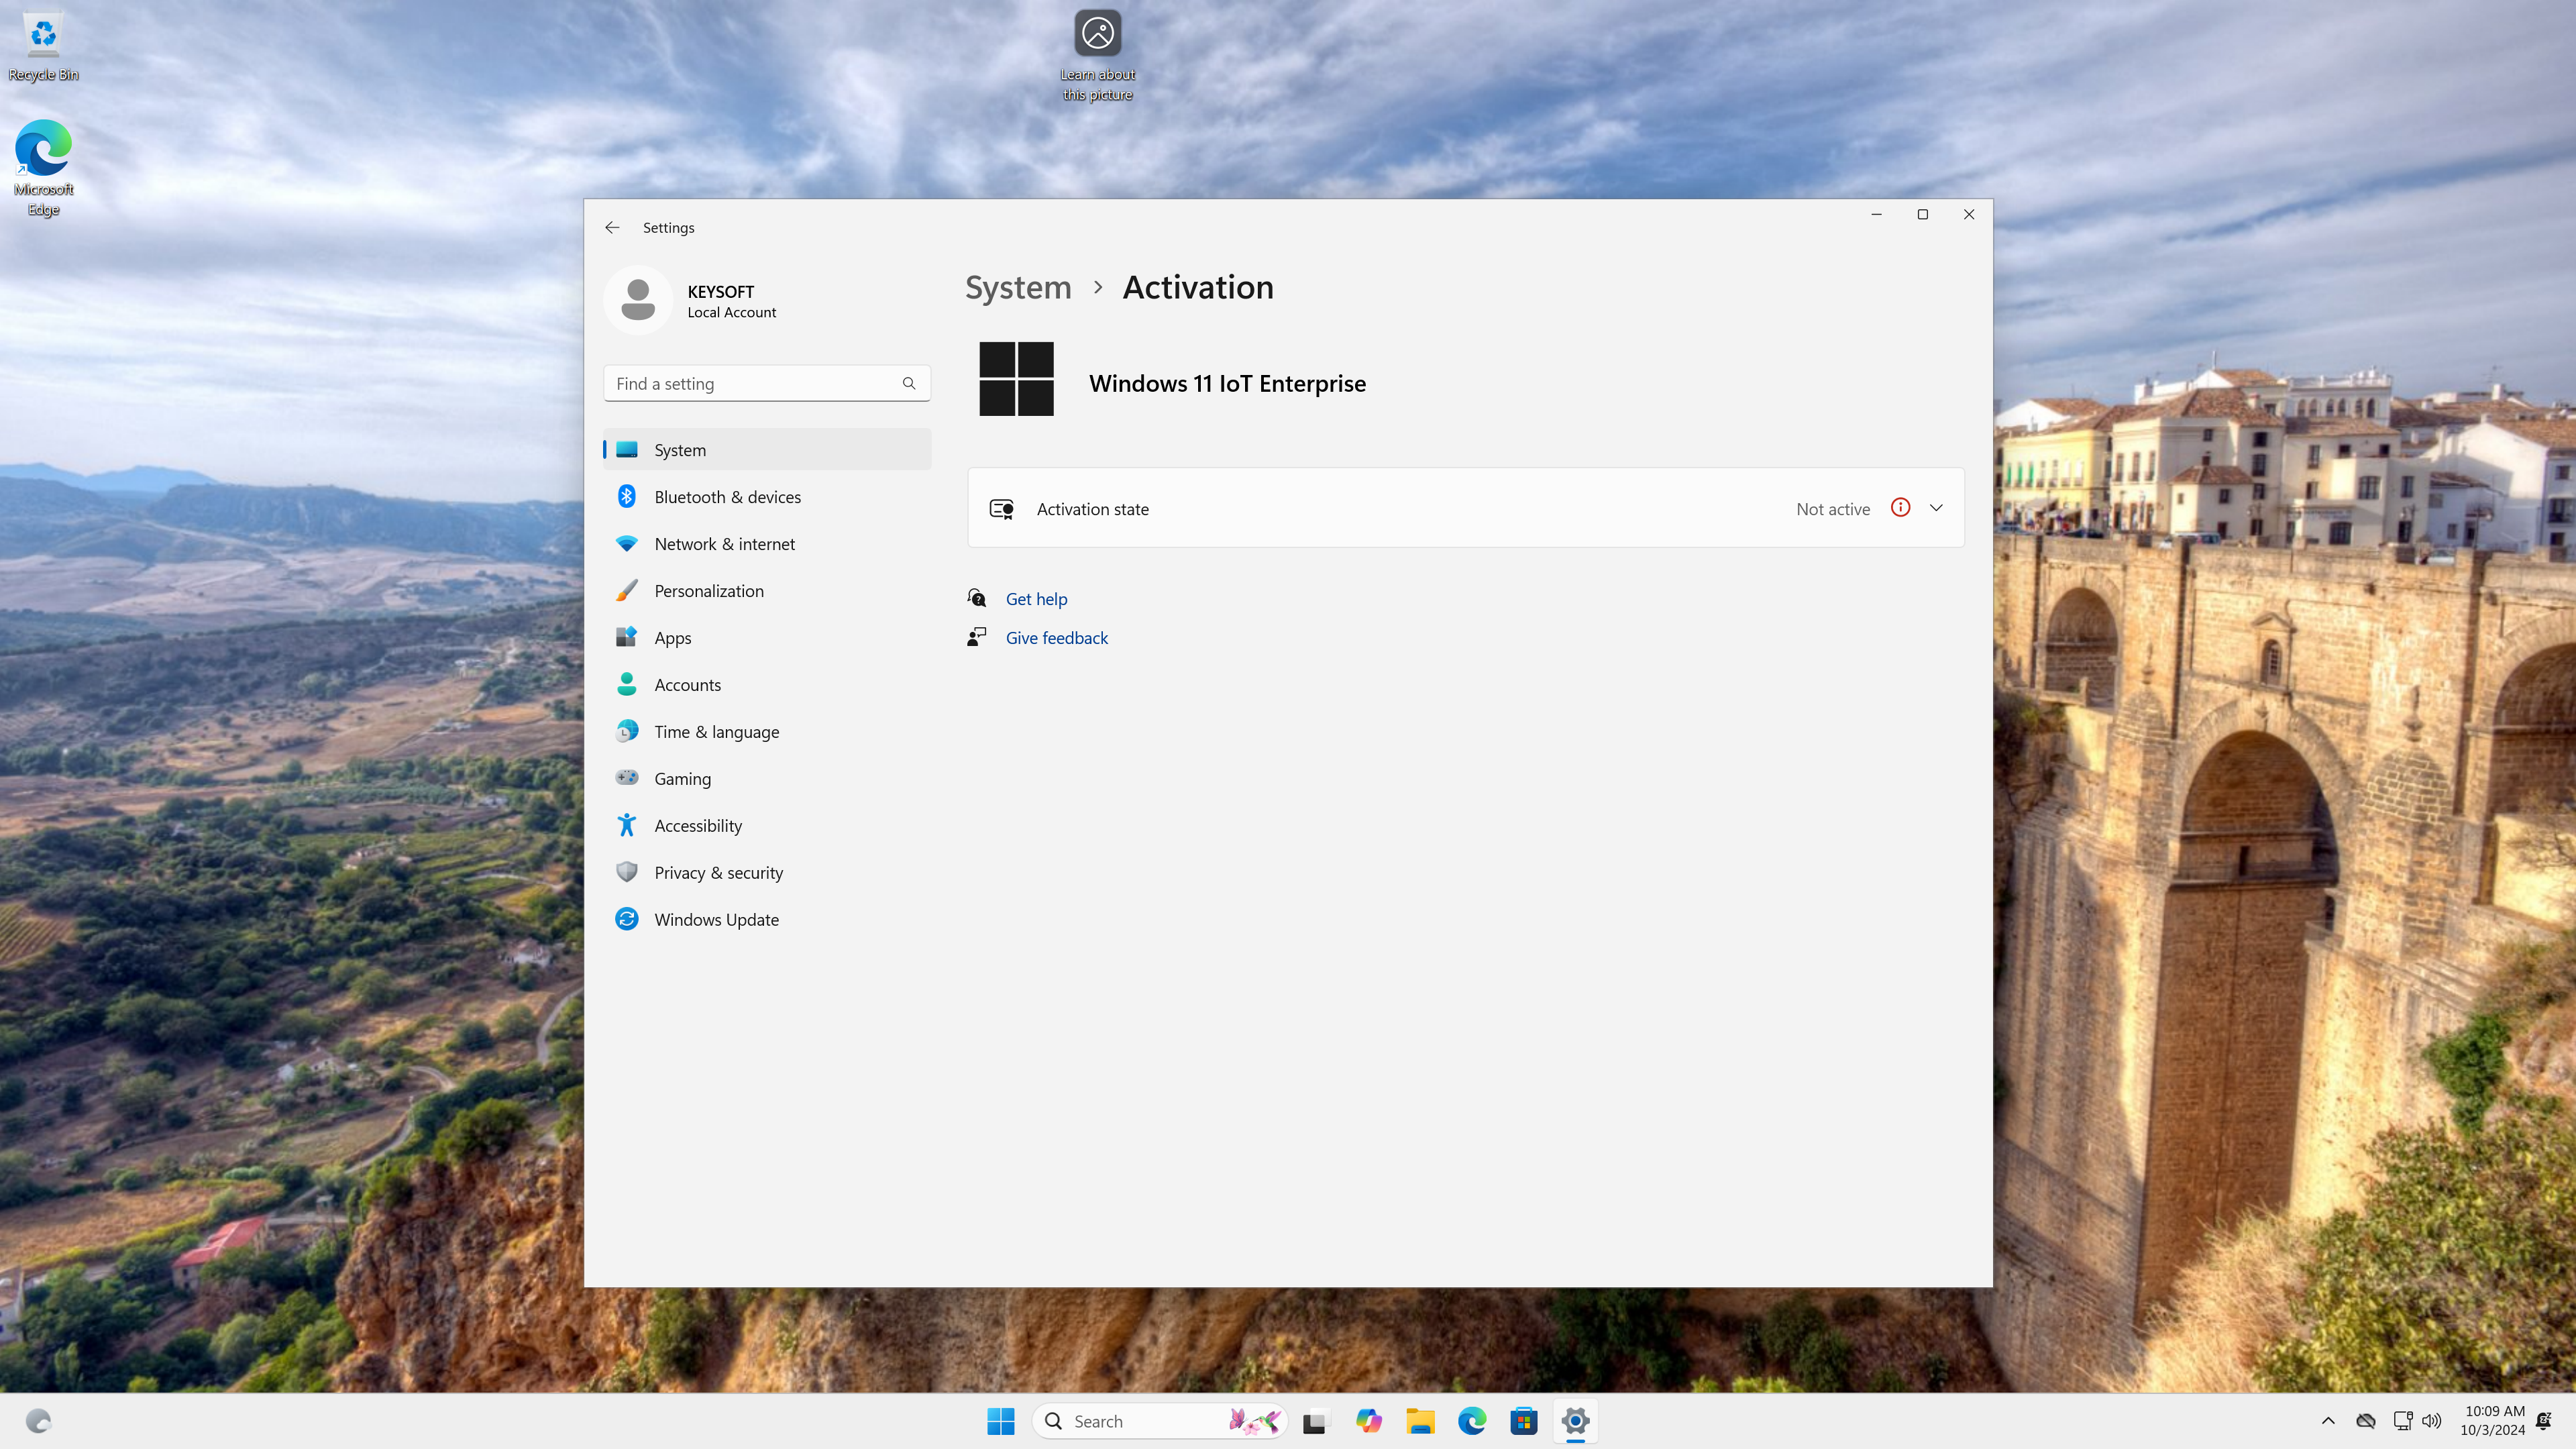The image size is (2576, 1449).
Task: Click the cloud sync tray icon
Action: pos(2365,1421)
